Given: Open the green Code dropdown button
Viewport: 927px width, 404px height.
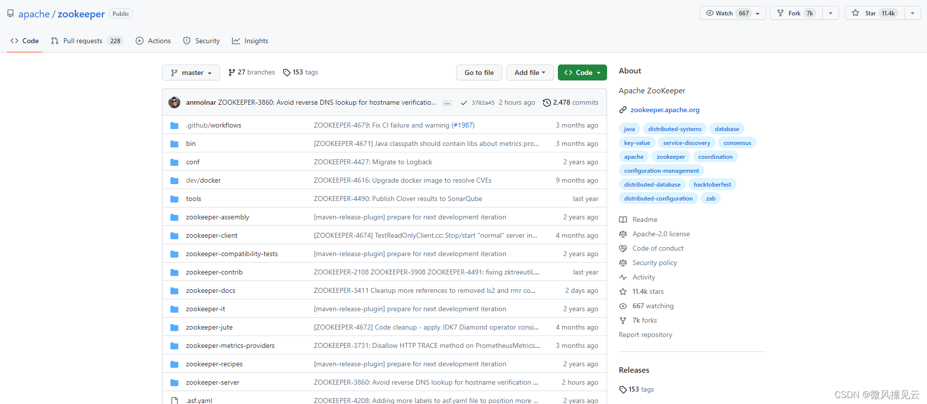Looking at the screenshot, I should tap(582, 72).
